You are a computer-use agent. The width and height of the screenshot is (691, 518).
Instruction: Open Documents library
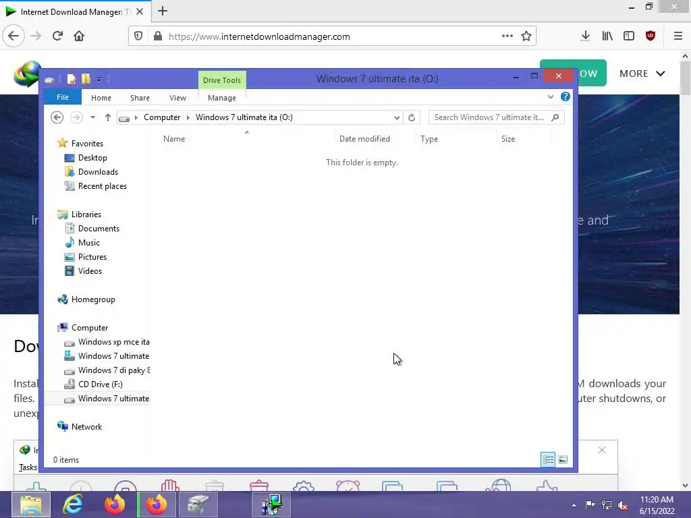pos(99,229)
